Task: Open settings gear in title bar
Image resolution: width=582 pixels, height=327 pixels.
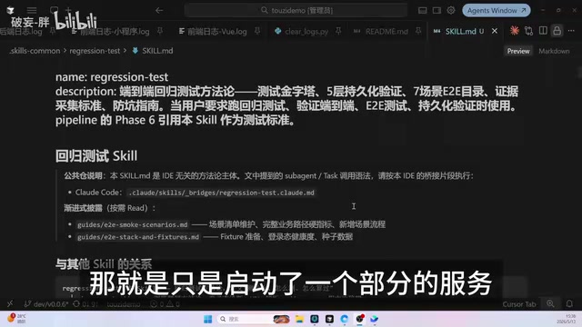Action: tap(451, 10)
